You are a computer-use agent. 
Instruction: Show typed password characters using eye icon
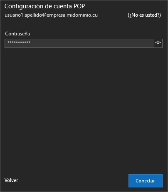pyautogui.click(x=158, y=43)
